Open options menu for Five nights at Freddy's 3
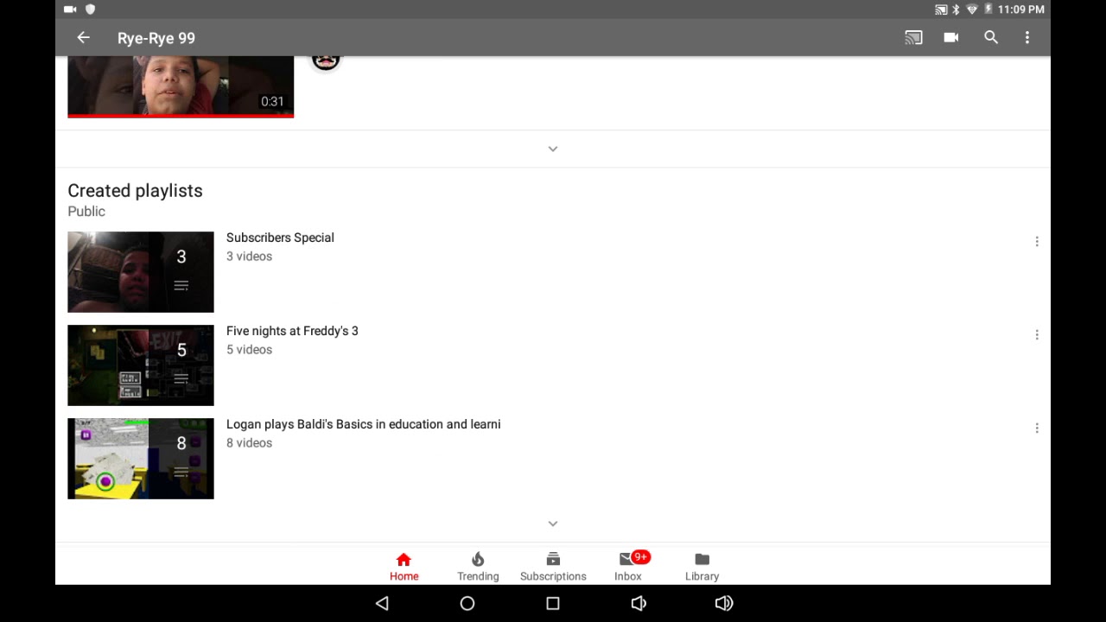The width and height of the screenshot is (1106, 622). point(1037,335)
